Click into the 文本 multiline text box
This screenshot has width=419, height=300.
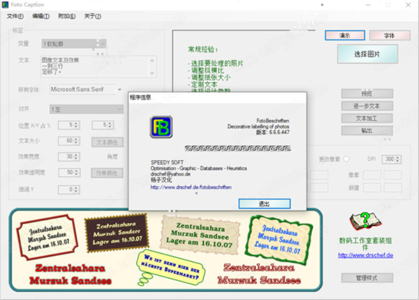tap(95, 67)
